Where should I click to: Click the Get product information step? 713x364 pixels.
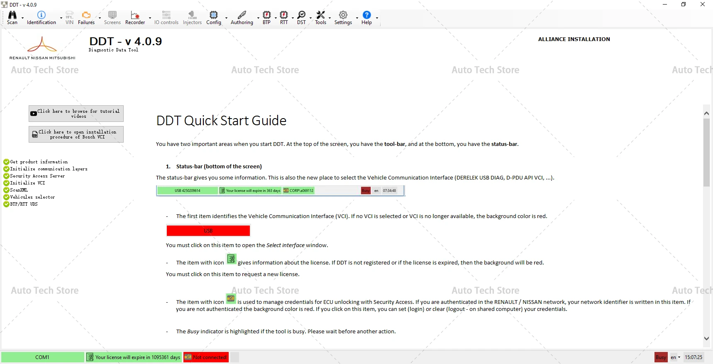tap(36, 162)
